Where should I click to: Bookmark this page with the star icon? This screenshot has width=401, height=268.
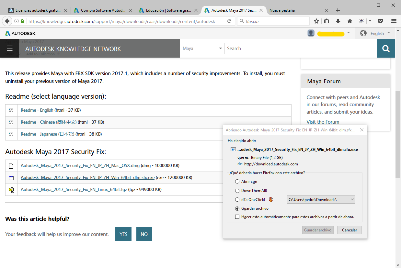pyautogui.click(x=316, y=21)
